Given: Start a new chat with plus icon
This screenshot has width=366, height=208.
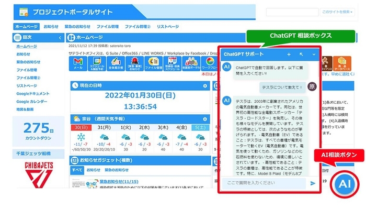Looking at the screenshot, I should [x=289, y=54].
